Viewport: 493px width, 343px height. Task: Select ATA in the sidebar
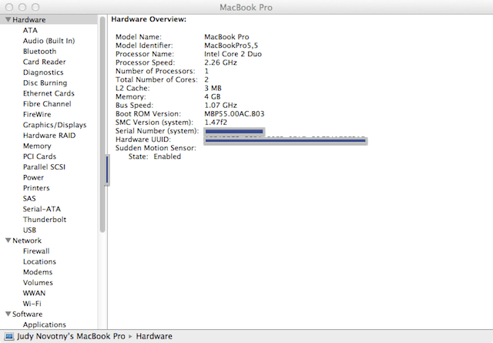tap(30, 30)
